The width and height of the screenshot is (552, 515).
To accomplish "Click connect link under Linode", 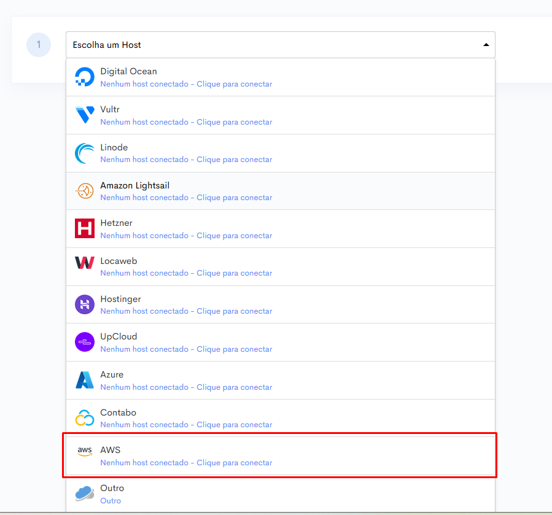I will [x=186, y=160].
